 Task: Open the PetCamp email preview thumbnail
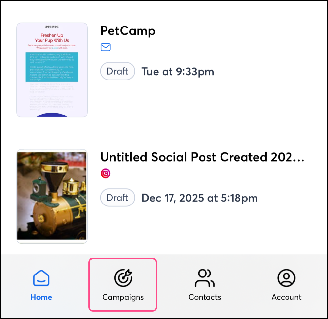point(52,70)
